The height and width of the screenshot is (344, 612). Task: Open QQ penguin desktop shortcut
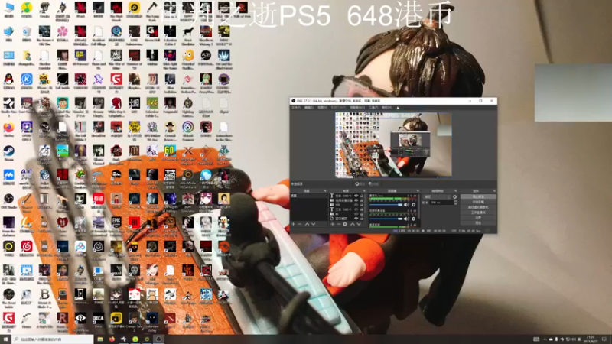8,81
